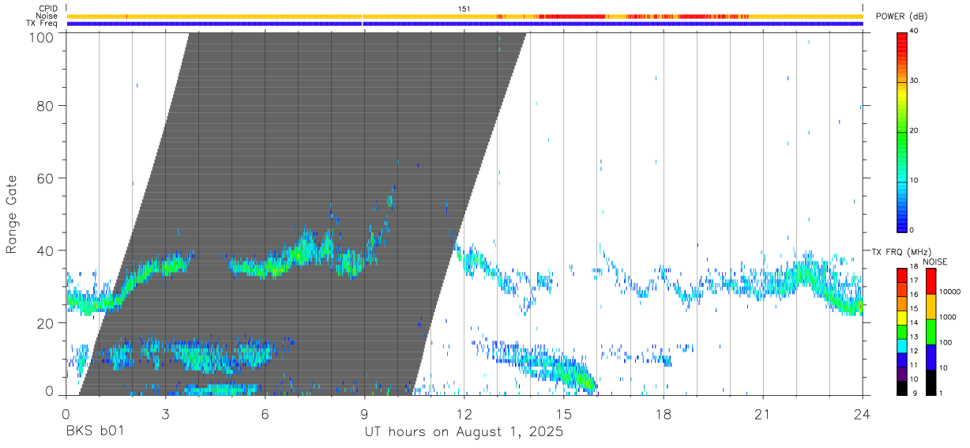The image size is (970, 448).
Task: Click the x-axis hour label 3
Action: coord(165,414)
